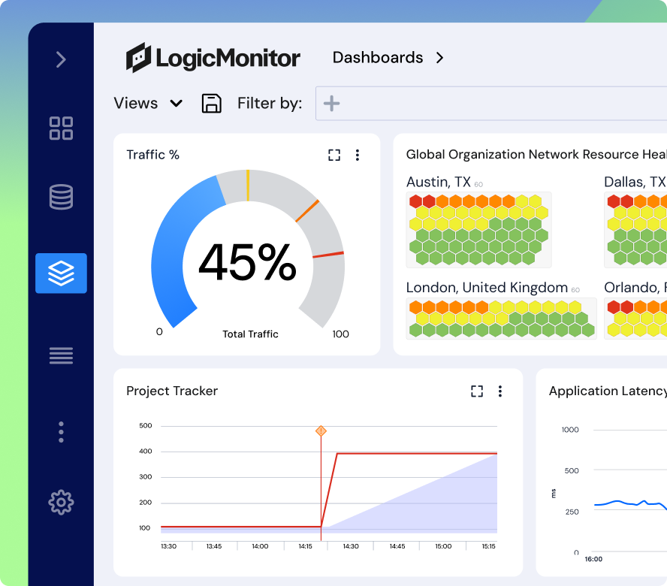
Task: Open the settings gear in sidebar
Action: [61, 502]
